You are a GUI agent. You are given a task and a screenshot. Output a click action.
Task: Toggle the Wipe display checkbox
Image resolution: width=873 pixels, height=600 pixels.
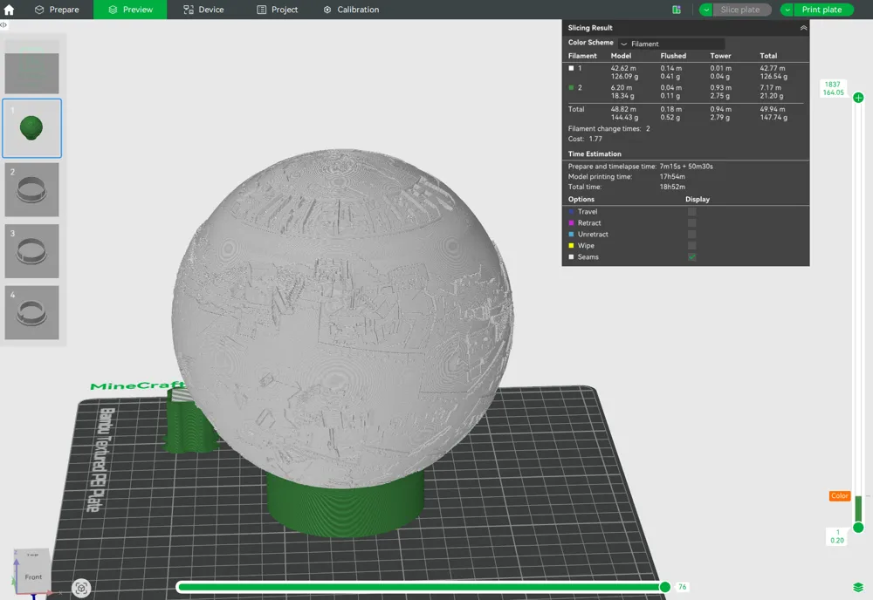click(691, 246)
